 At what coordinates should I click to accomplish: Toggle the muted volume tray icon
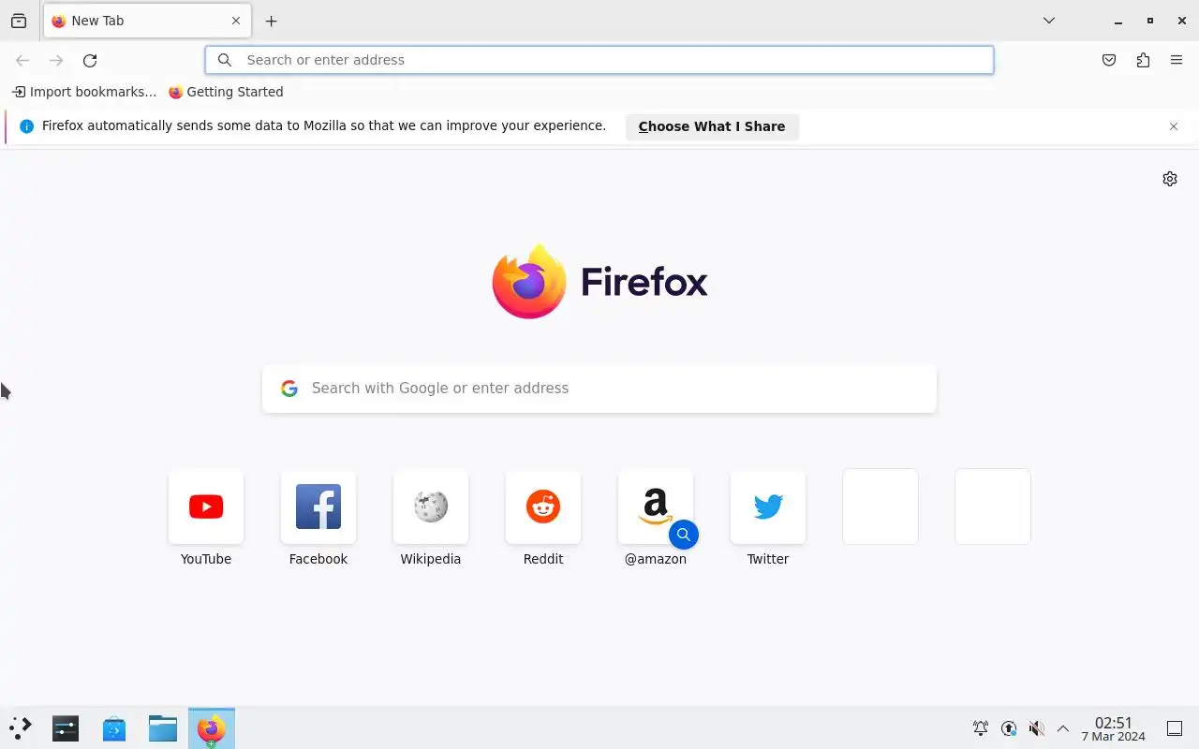coord(1036,728)
